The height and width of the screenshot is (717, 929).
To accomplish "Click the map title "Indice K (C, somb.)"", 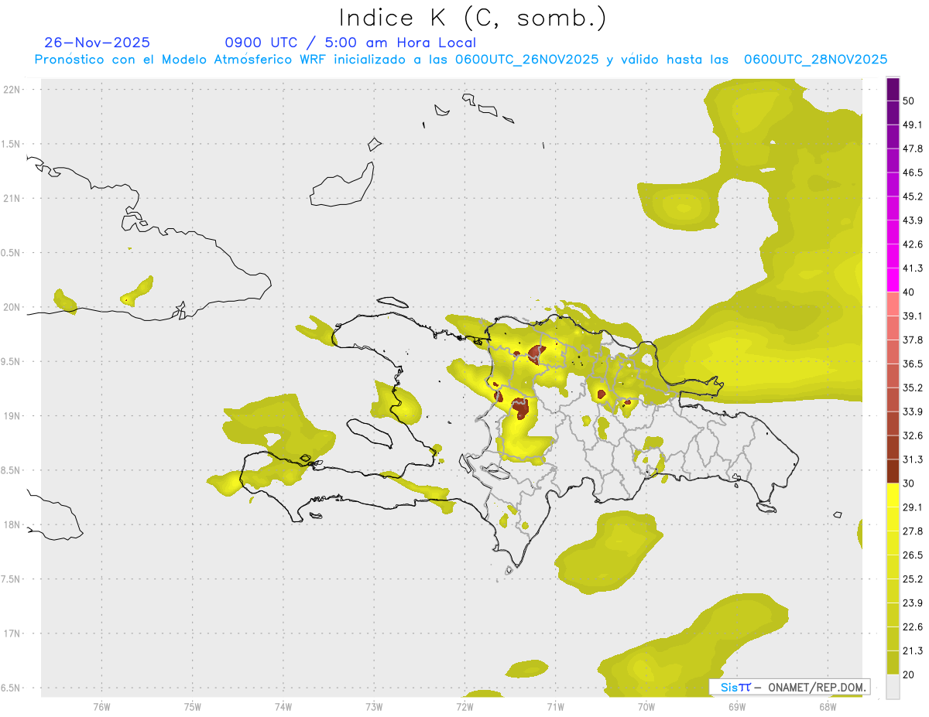I will [472, 18].
